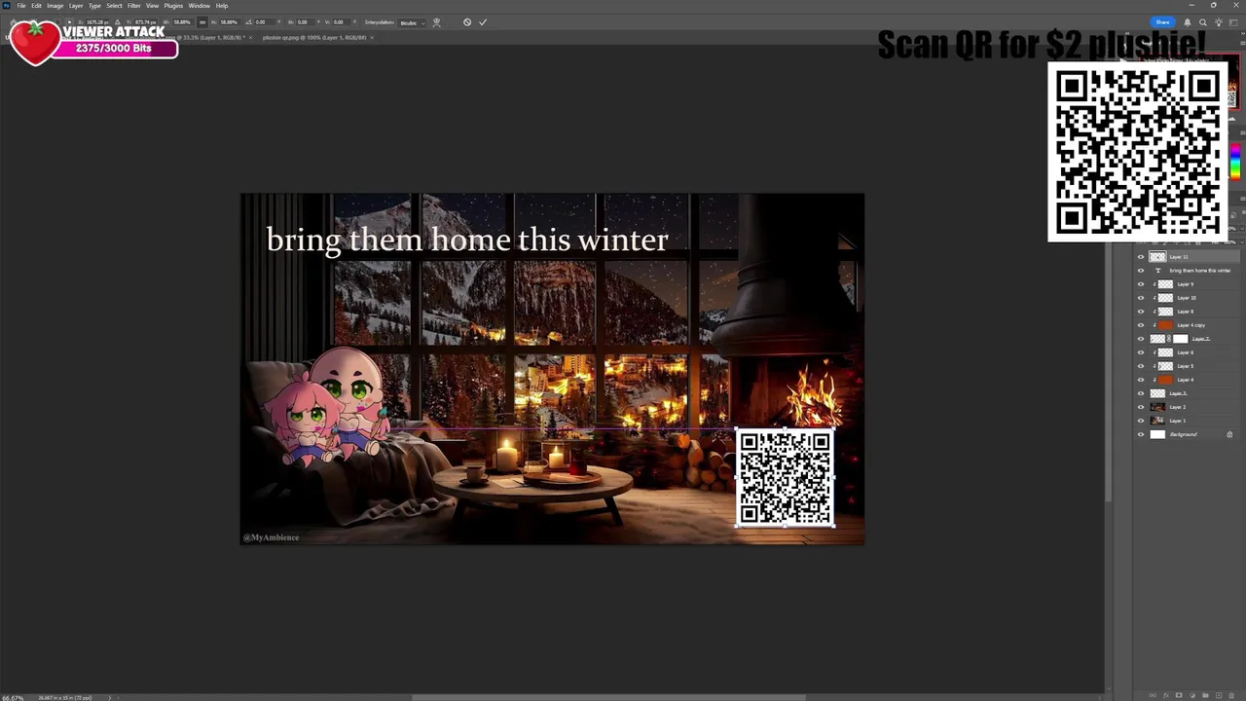Click the Background layer lock icon
This screenshot has height=701, width=1246.
pos(1229,434)
